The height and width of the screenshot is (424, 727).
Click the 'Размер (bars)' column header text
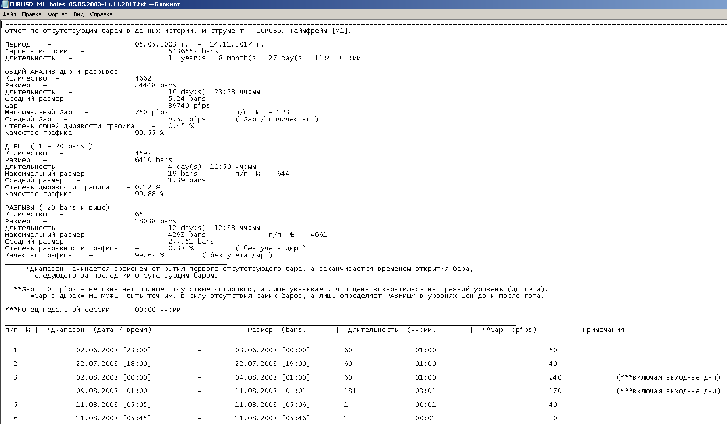277,330
